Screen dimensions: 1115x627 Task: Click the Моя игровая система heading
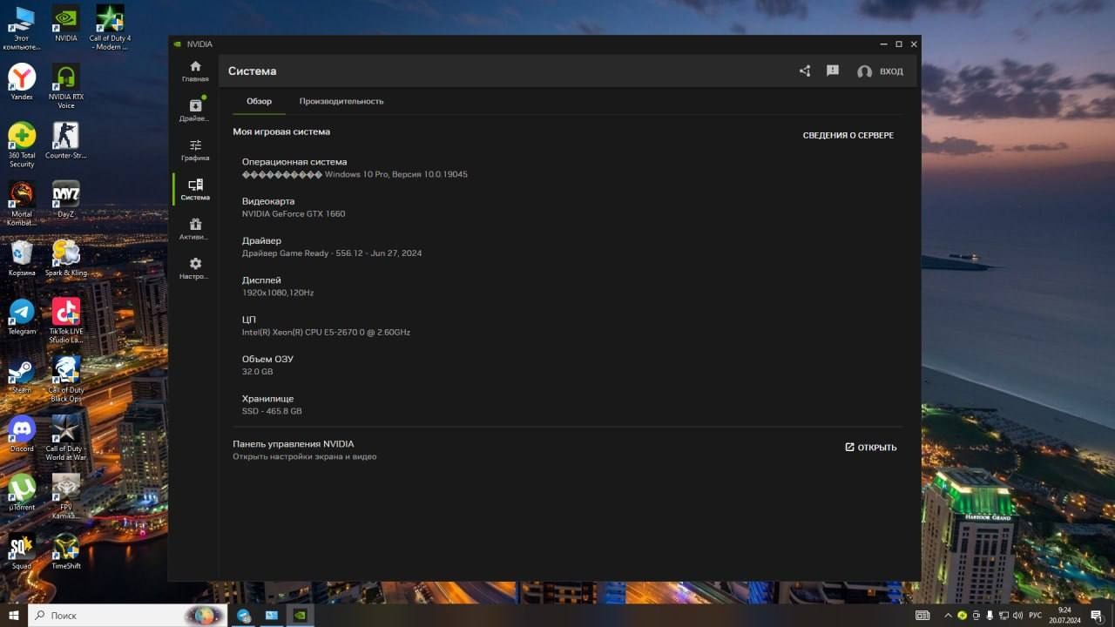click(281, 132)
